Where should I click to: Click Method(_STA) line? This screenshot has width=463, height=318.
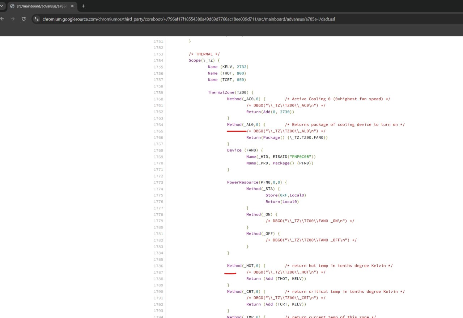point(263,189)
